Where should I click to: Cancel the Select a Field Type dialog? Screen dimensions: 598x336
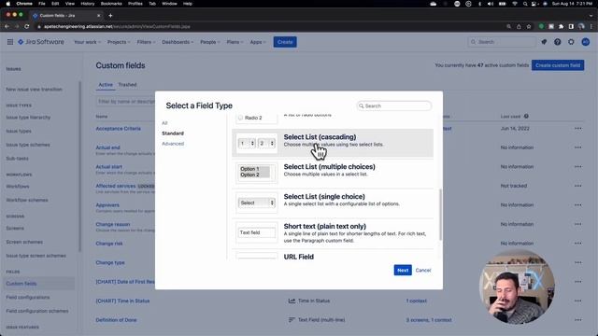pyautogui.click(x=423, y=270)
